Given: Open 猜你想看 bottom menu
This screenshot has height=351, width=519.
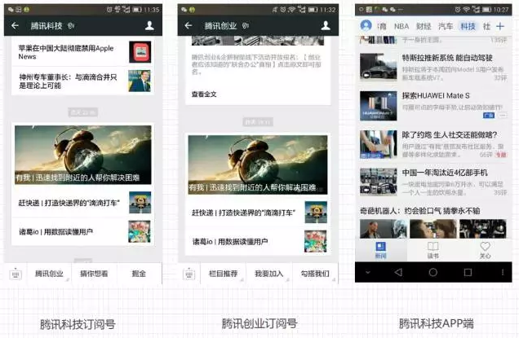Looking at the screenshot, I should tap(94, 274).
